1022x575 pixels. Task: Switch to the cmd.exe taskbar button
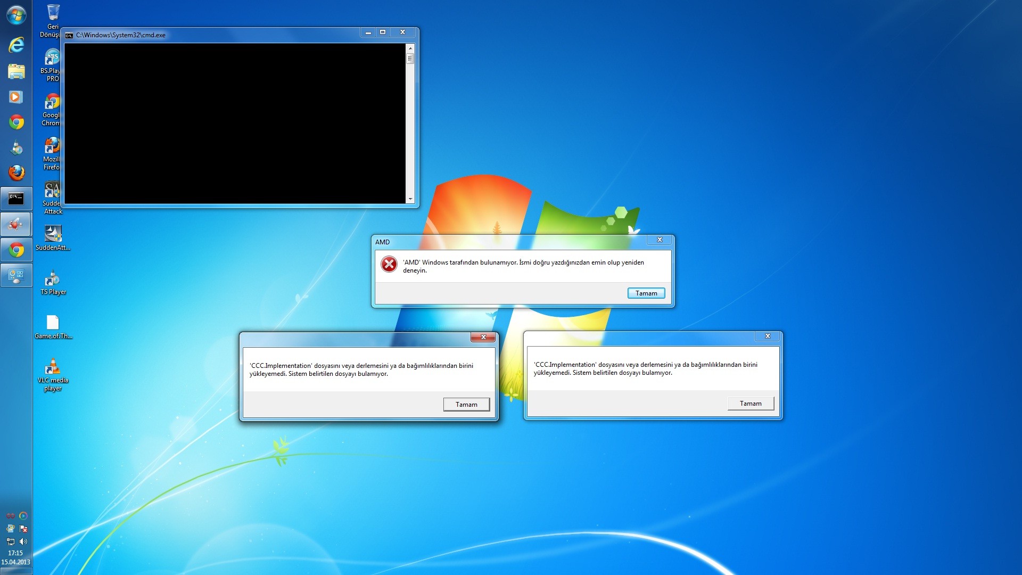16,199
